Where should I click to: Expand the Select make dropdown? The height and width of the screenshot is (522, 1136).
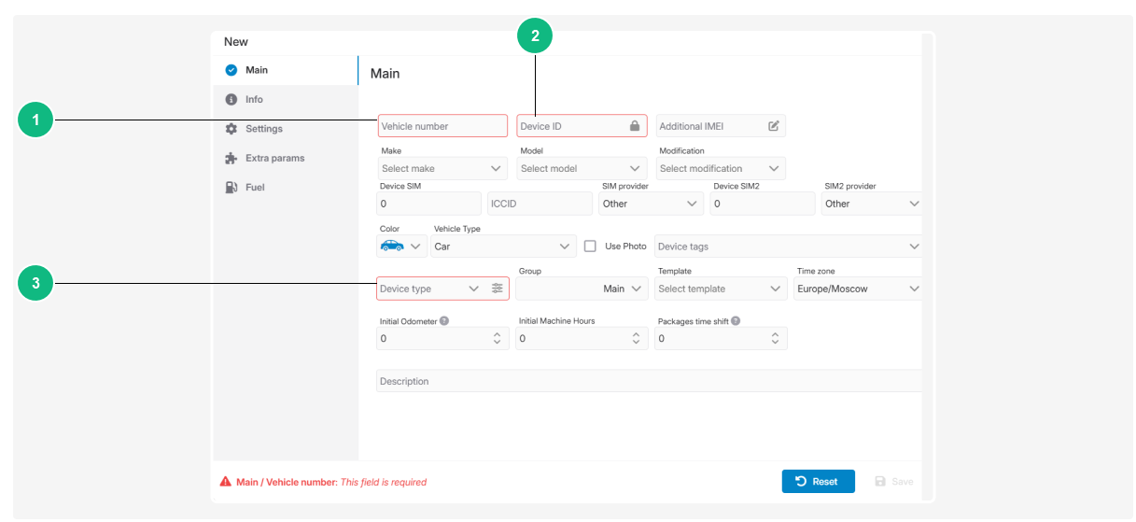(442, 169)
